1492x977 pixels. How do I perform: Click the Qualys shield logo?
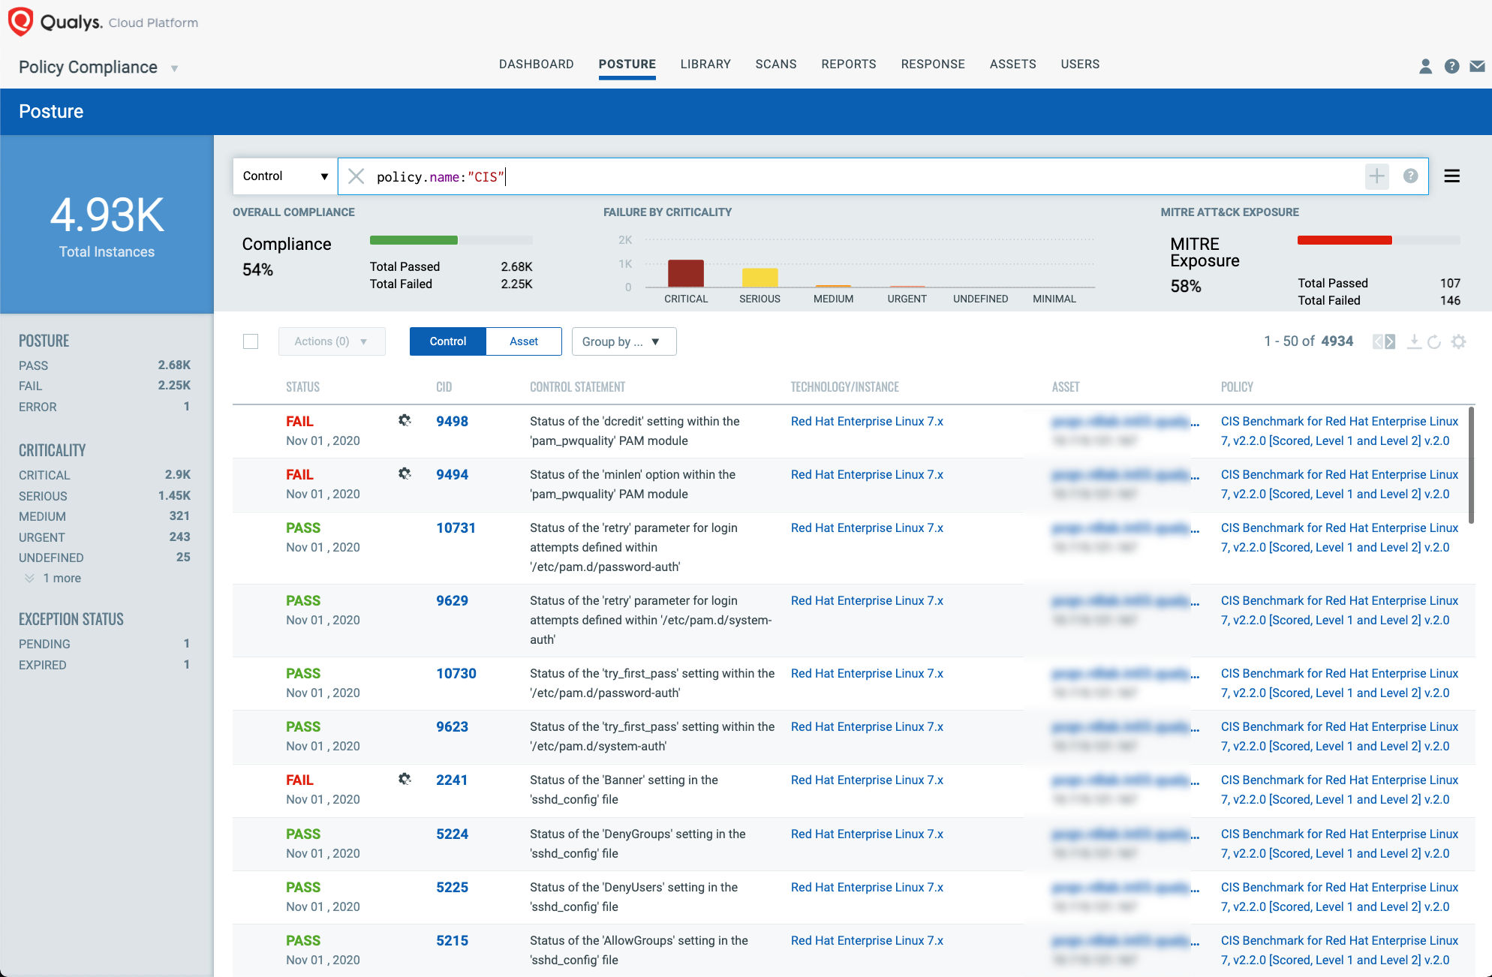pyautogui.click(x=20, y=21)
